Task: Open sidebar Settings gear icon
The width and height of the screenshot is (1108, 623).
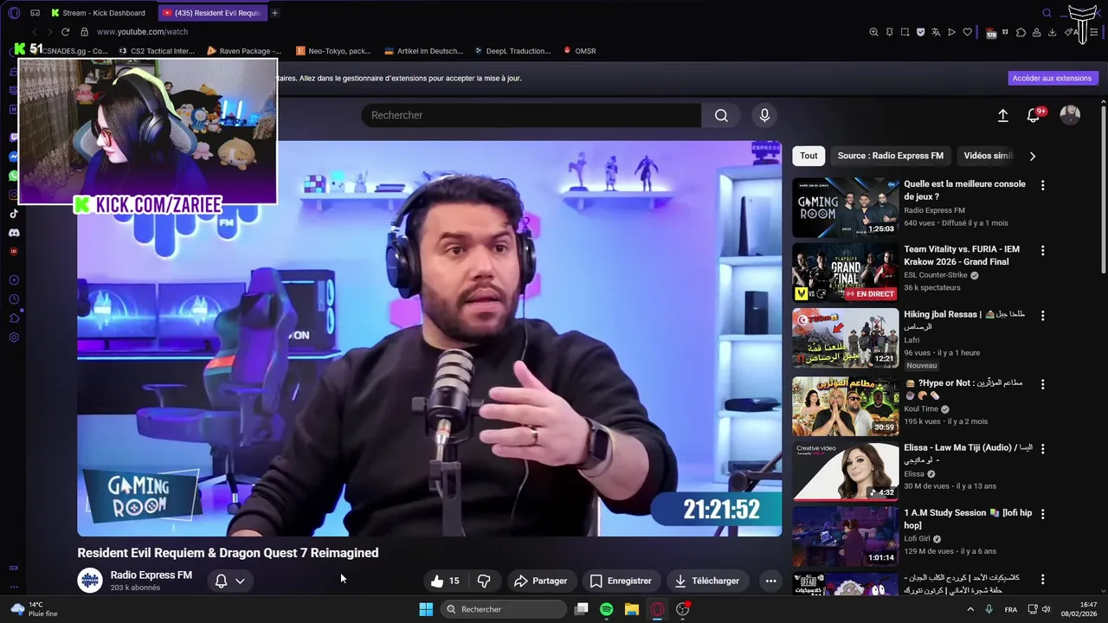Action: coord(14,337)
